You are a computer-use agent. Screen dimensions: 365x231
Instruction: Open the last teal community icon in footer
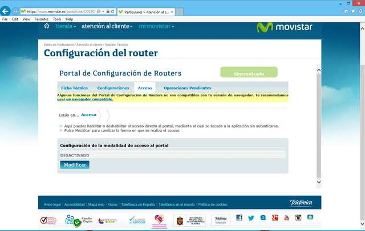310,217
